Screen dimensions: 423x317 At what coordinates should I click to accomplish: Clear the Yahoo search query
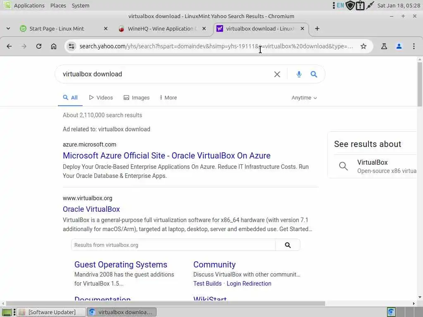277,74
